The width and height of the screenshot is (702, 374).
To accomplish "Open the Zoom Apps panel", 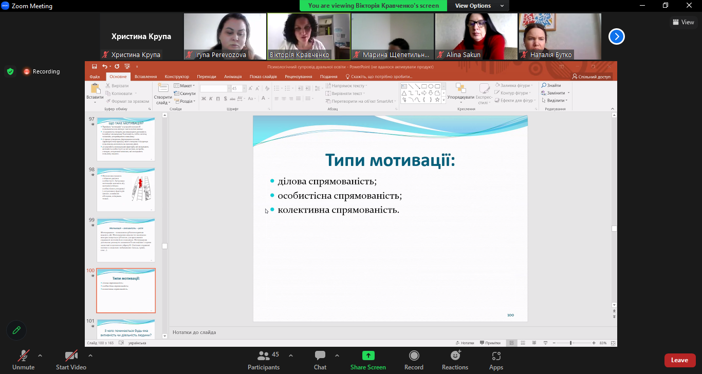I will click(496, 360).
